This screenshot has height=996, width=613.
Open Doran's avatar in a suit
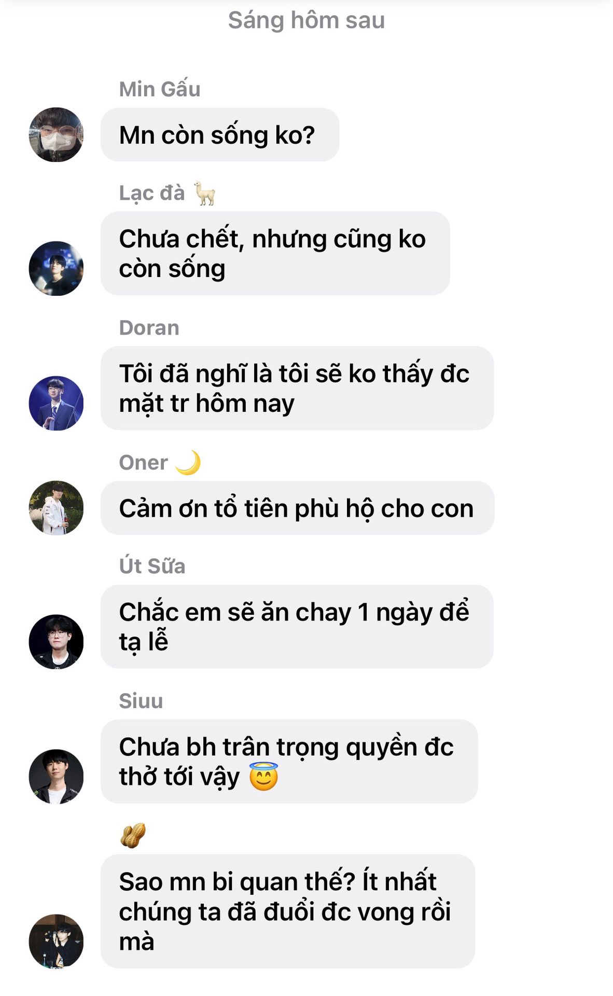pyautogui.click(x=56, y=403)
